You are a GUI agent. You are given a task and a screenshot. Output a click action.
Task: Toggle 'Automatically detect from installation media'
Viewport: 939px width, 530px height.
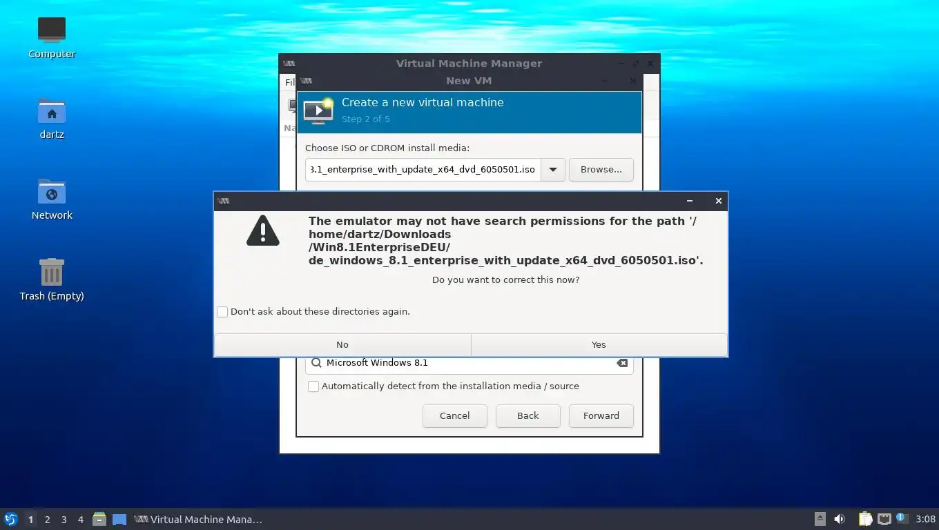click(x=313, y=386)
